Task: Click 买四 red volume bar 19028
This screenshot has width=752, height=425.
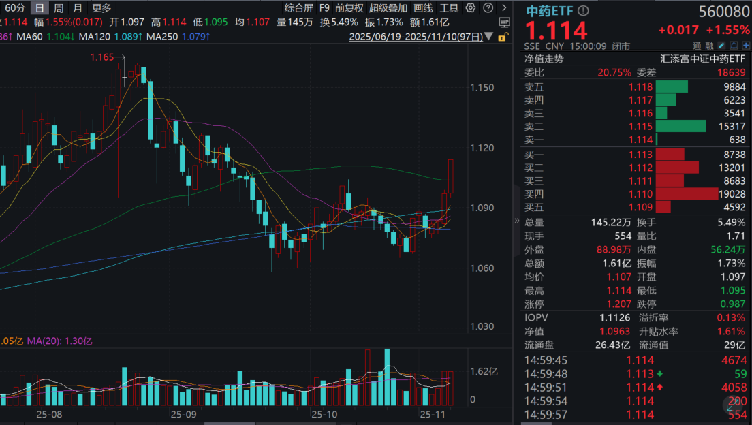Action: click(687, 194)
